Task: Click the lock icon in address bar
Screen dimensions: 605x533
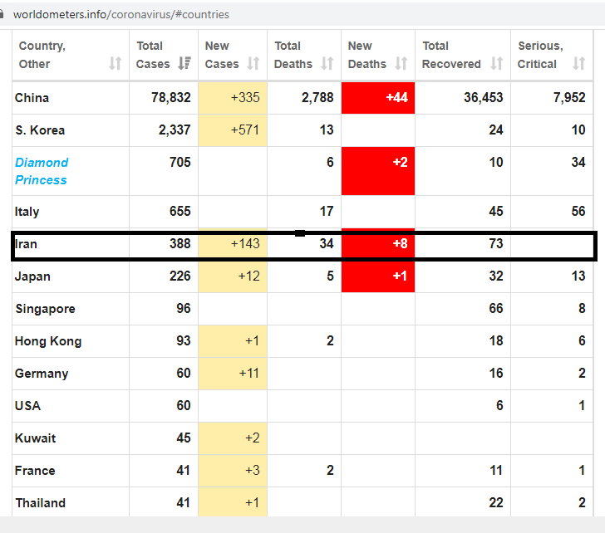Action: pos(5,14)
